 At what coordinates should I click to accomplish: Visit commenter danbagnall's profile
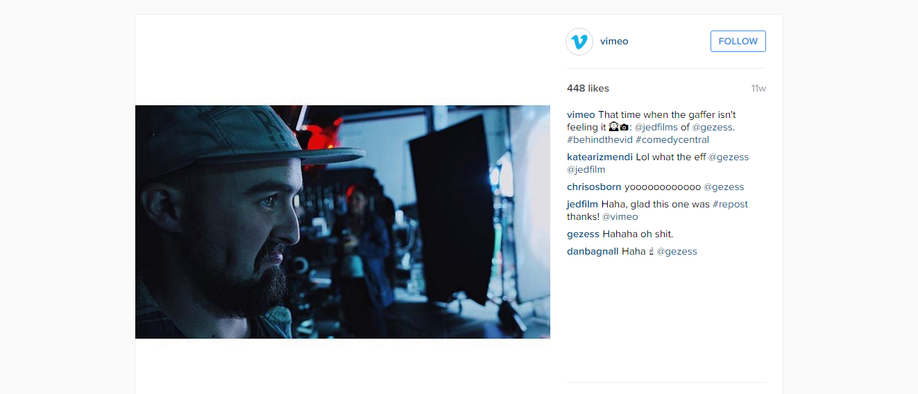tap(593, 252)
